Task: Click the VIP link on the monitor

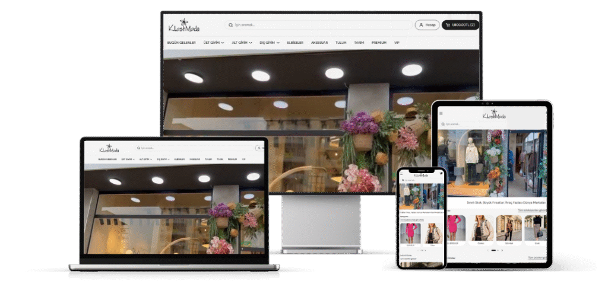Action: (x=397, y=43)
